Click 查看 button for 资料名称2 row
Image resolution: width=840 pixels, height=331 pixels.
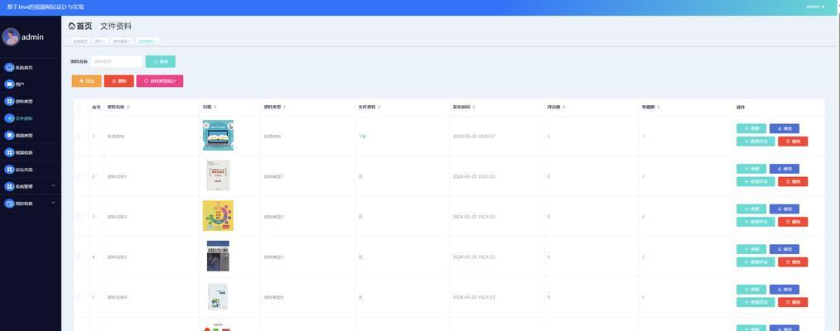(751, 209)
